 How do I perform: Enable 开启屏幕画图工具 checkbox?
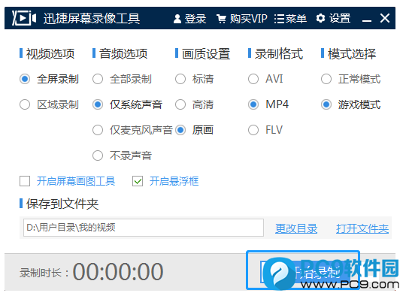coord(25,181)
